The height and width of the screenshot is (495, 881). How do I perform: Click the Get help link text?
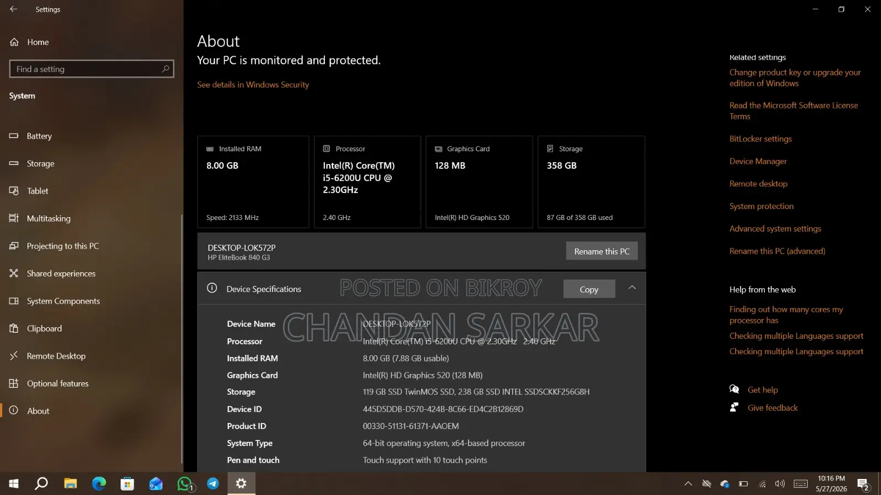(x=763, y=390)
